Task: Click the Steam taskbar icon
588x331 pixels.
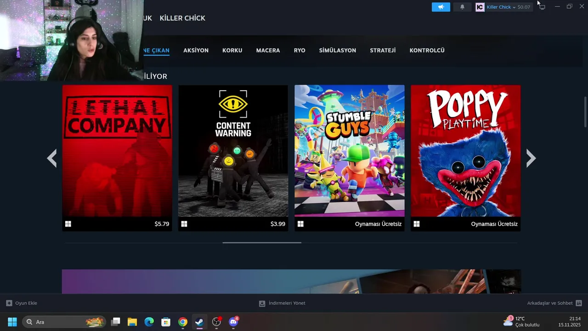Action: pyautogui.click(x=199, y=322)
